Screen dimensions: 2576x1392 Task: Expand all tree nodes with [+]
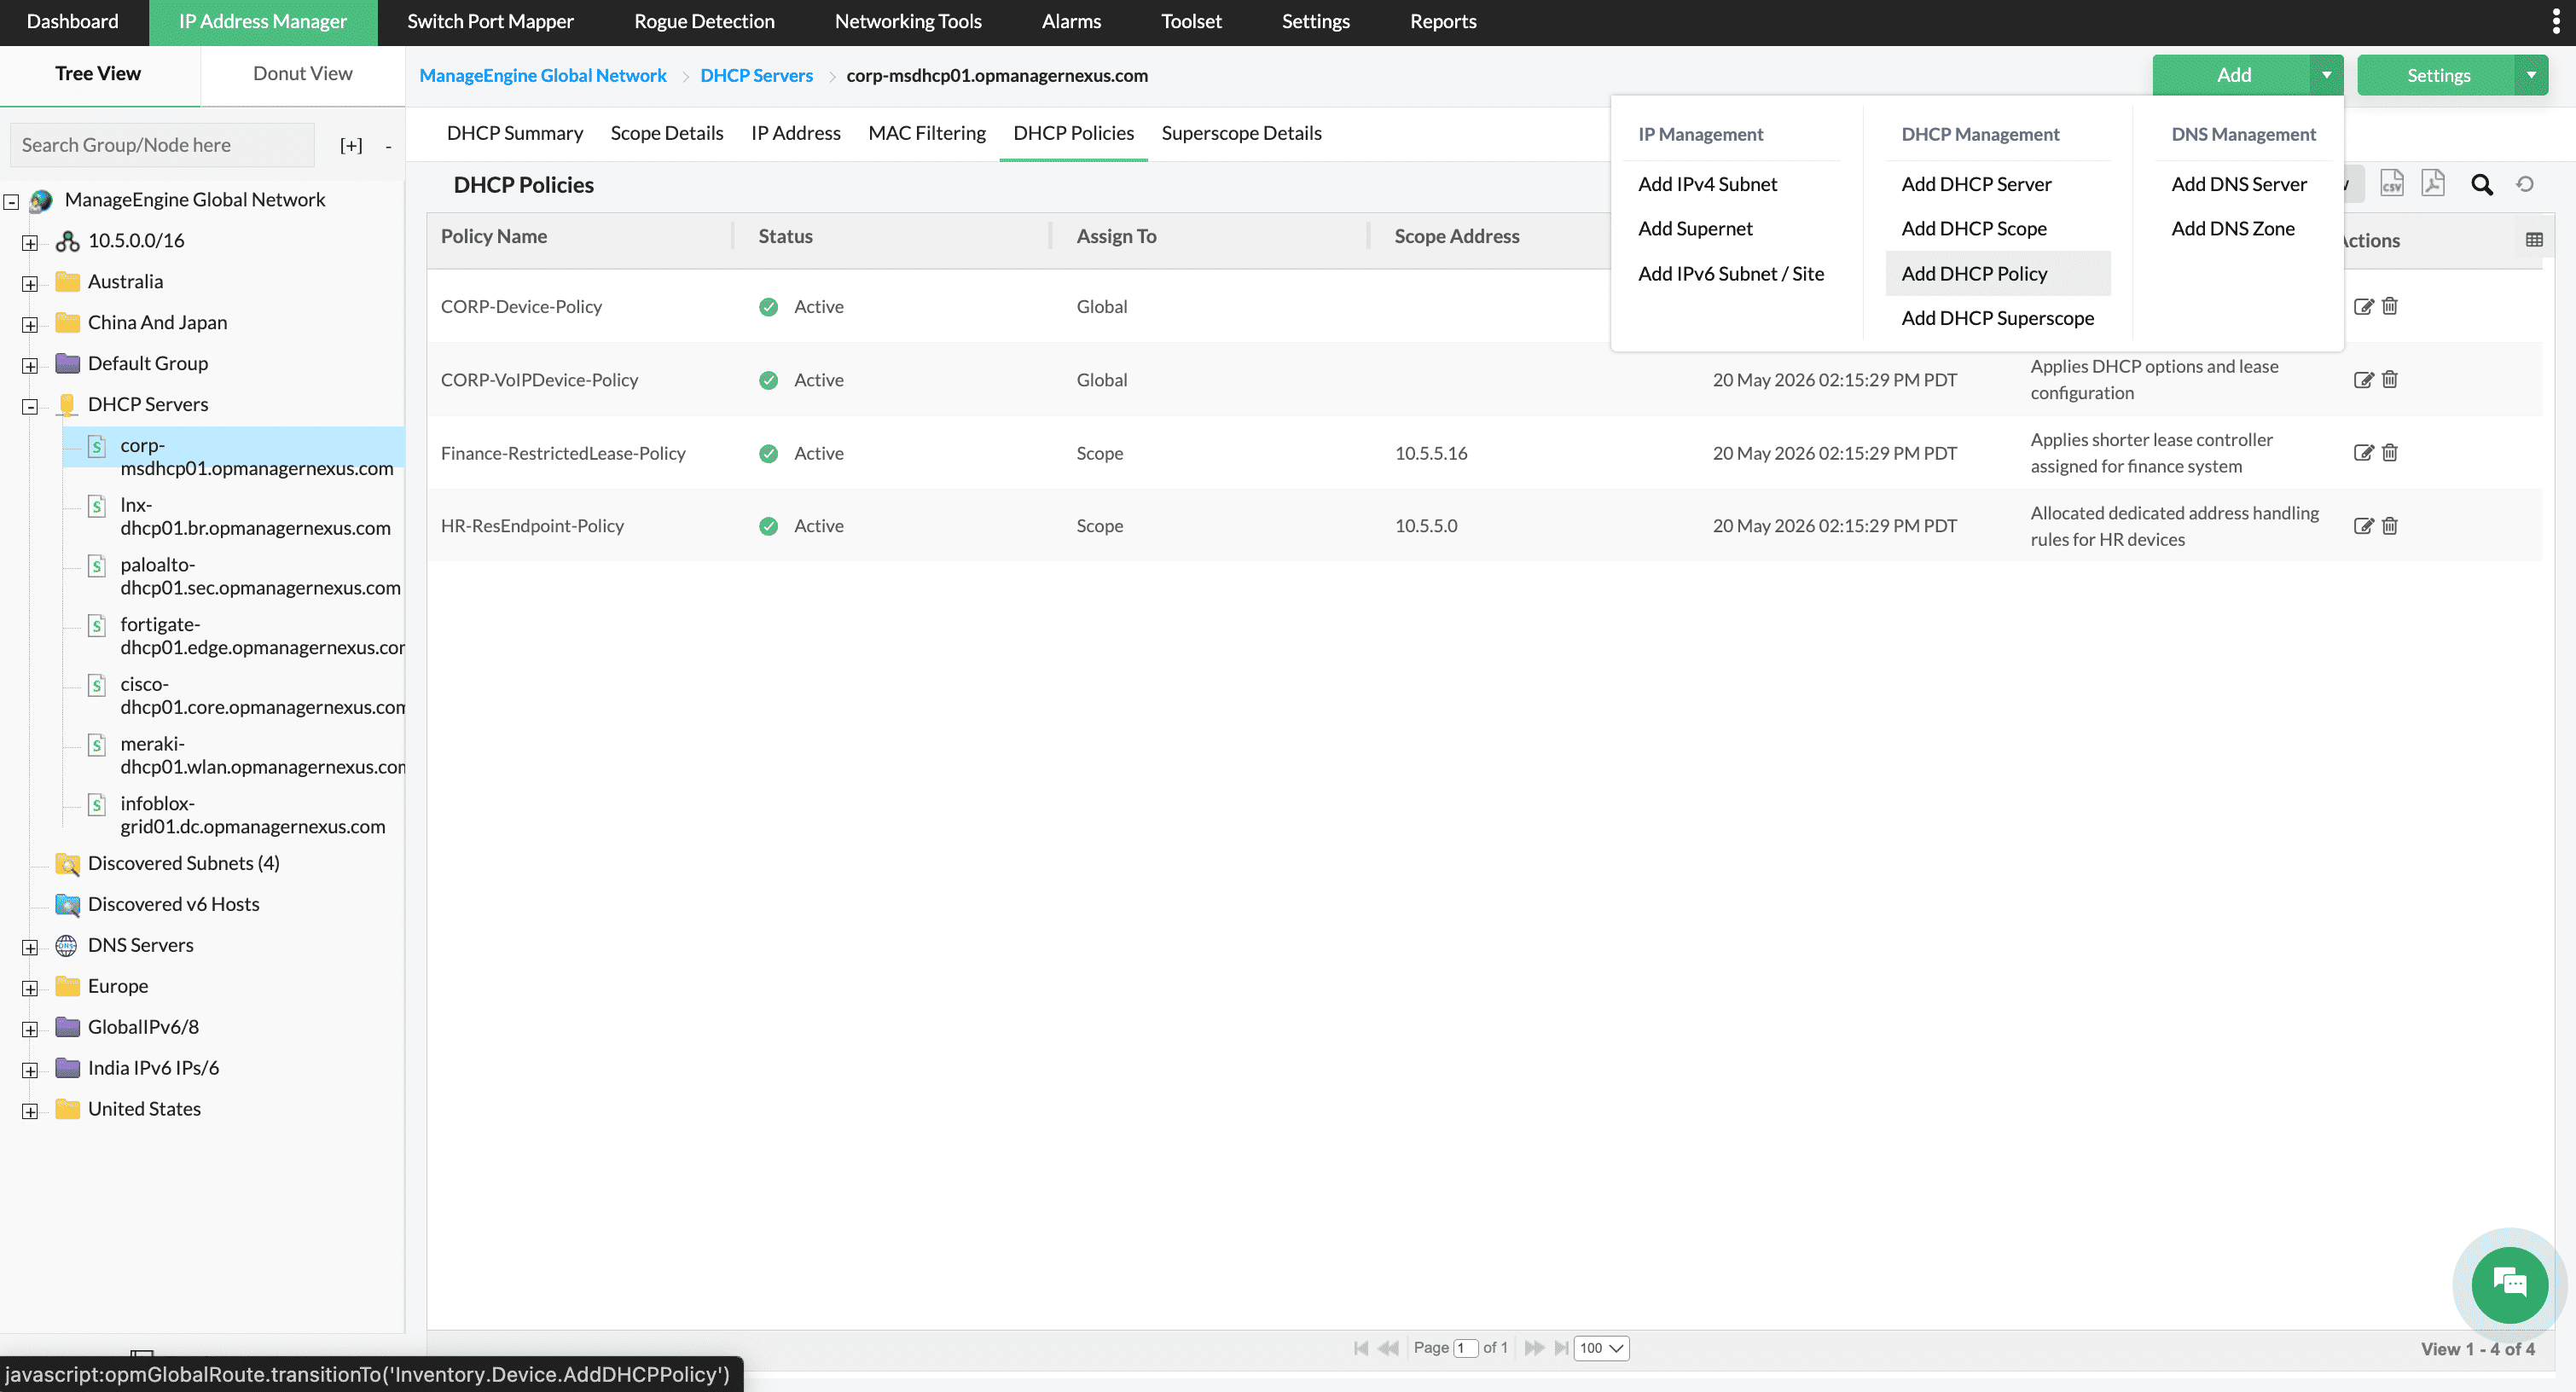coord(351,146)
